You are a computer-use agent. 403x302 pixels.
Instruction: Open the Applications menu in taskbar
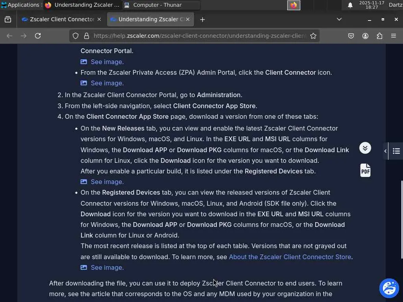(20, 5)
